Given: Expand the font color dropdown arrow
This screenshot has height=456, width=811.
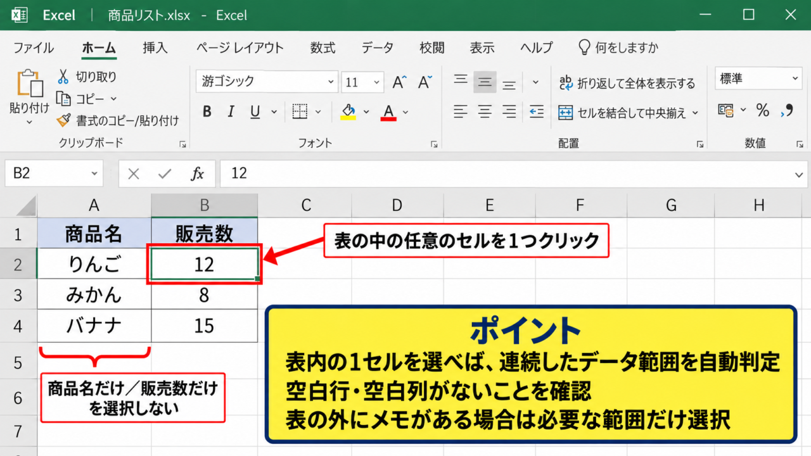Looking at the screenshot, I should [x=405, y=112].
